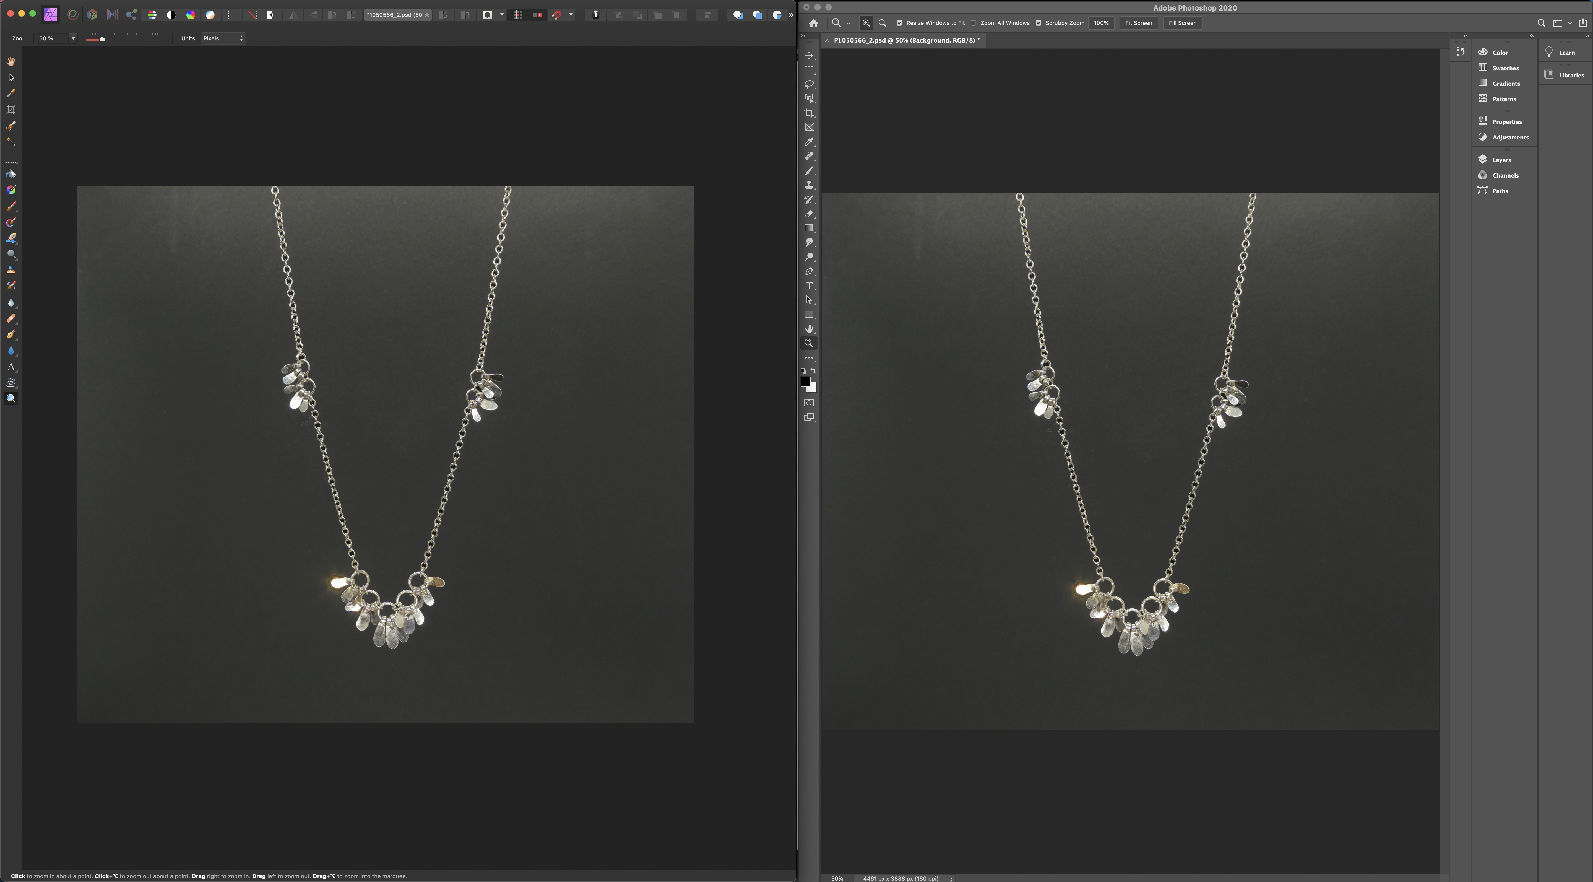Apply Auto Contrast in Affinity toolbar
Image resolution: width=1593 pixels, height=882 pixels.
[171, 15]
